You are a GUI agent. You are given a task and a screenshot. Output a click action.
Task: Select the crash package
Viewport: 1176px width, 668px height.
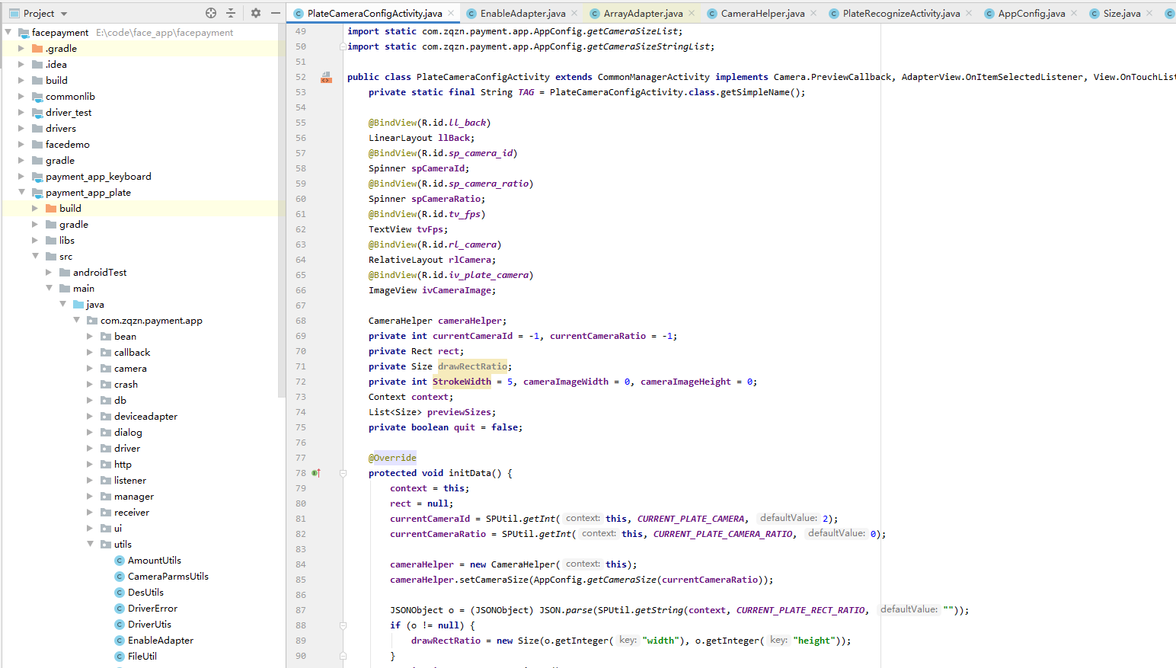pos(126,384)
